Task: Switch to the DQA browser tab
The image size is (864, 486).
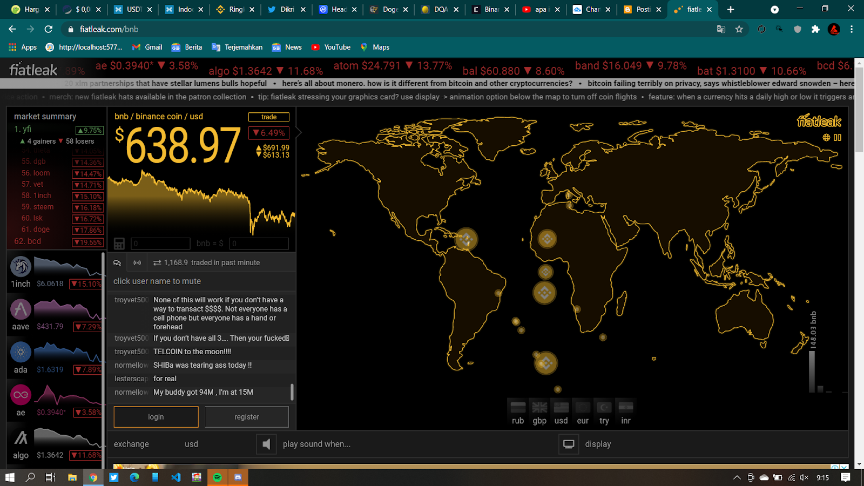Action: pyautogui.click(x=440, y=9)
